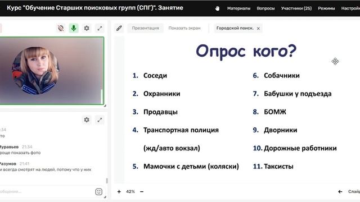Viewport: 360px width, 202px height.
Task: Toggle the disabled camera icon
Action: [61, 28]
